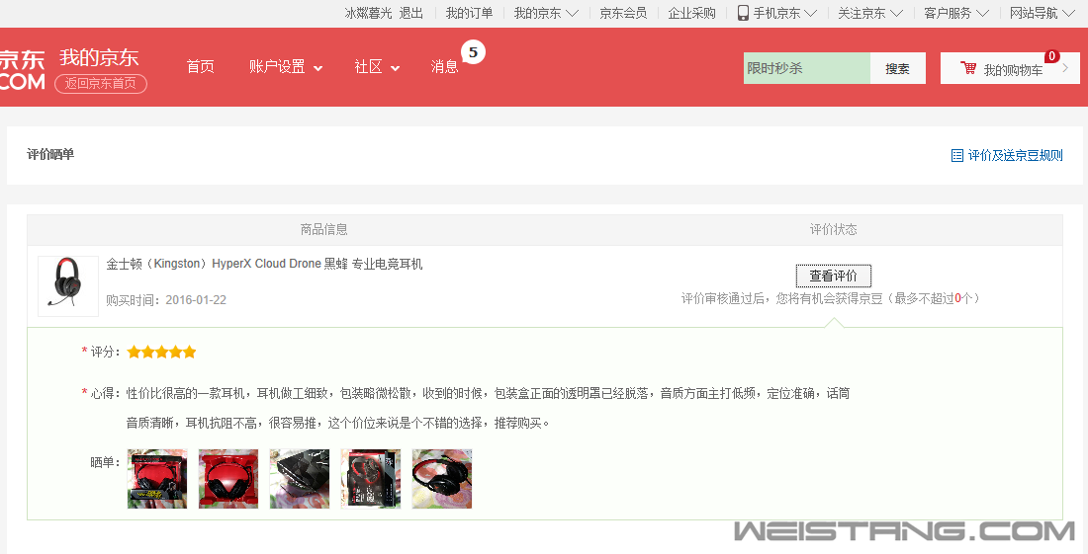Click the search field with 限时秒杀
The height and width of the screenshot is (554, 1088).
click(807, 68)
